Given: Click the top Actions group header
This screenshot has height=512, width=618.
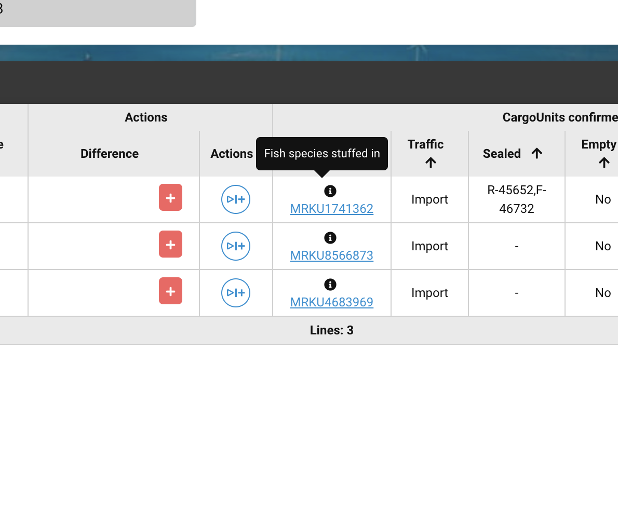Looking at the screenshot, I should pos(146,117).
